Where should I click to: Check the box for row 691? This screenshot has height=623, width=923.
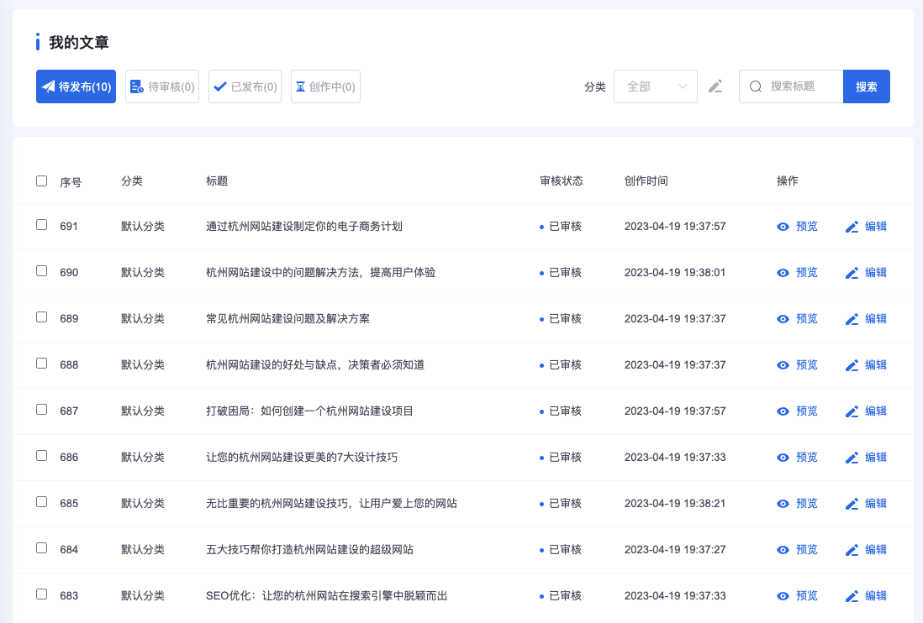tap(41, 224)
